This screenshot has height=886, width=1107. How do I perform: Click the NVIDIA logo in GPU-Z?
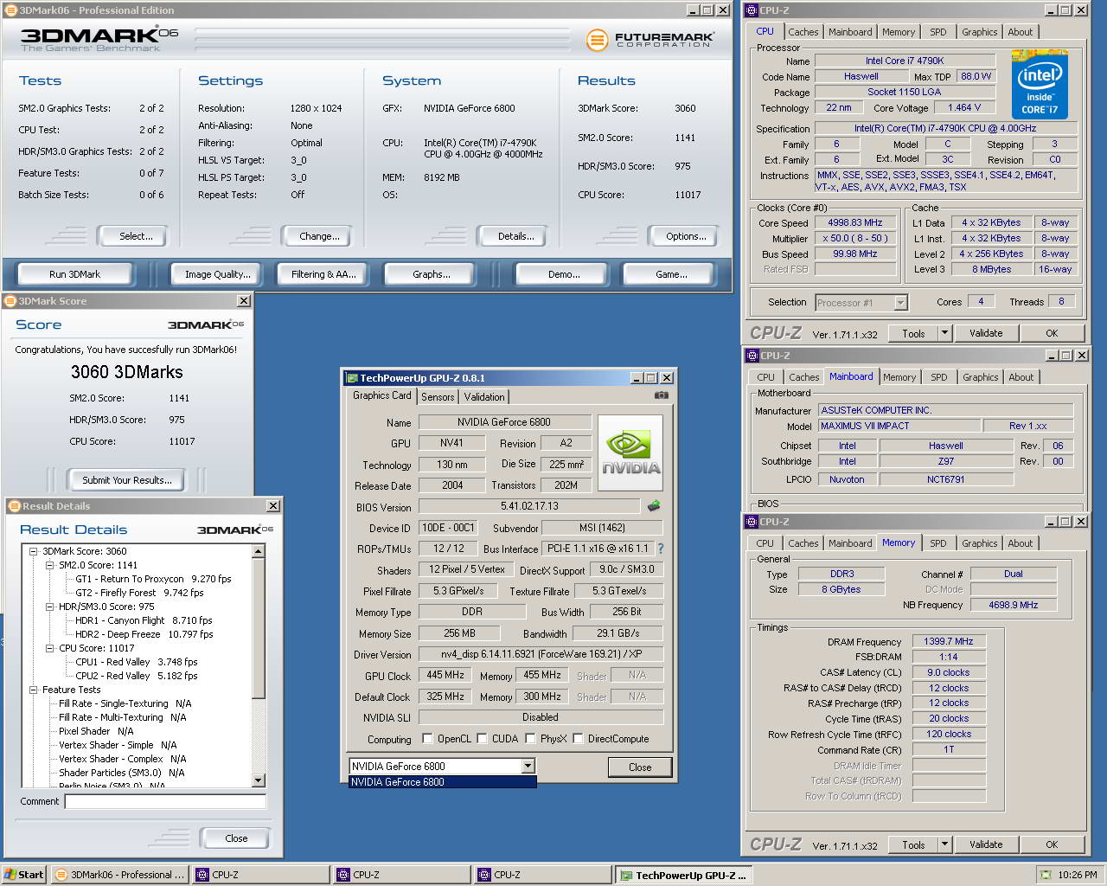(630, 453)
